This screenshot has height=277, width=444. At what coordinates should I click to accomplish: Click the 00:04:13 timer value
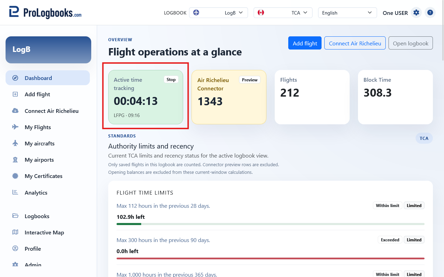click(x=136, y=101)
